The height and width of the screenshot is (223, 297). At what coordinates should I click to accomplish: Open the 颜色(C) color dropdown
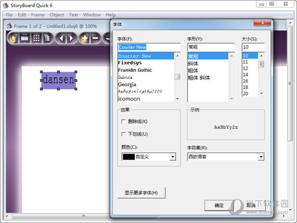[173, 157]
